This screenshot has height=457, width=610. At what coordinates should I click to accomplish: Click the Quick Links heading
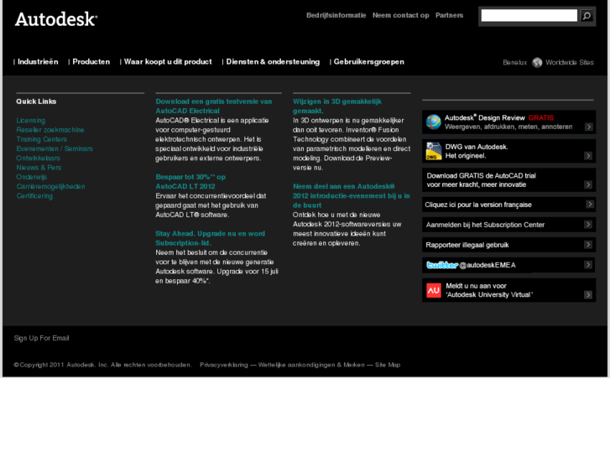click(36, 101)
